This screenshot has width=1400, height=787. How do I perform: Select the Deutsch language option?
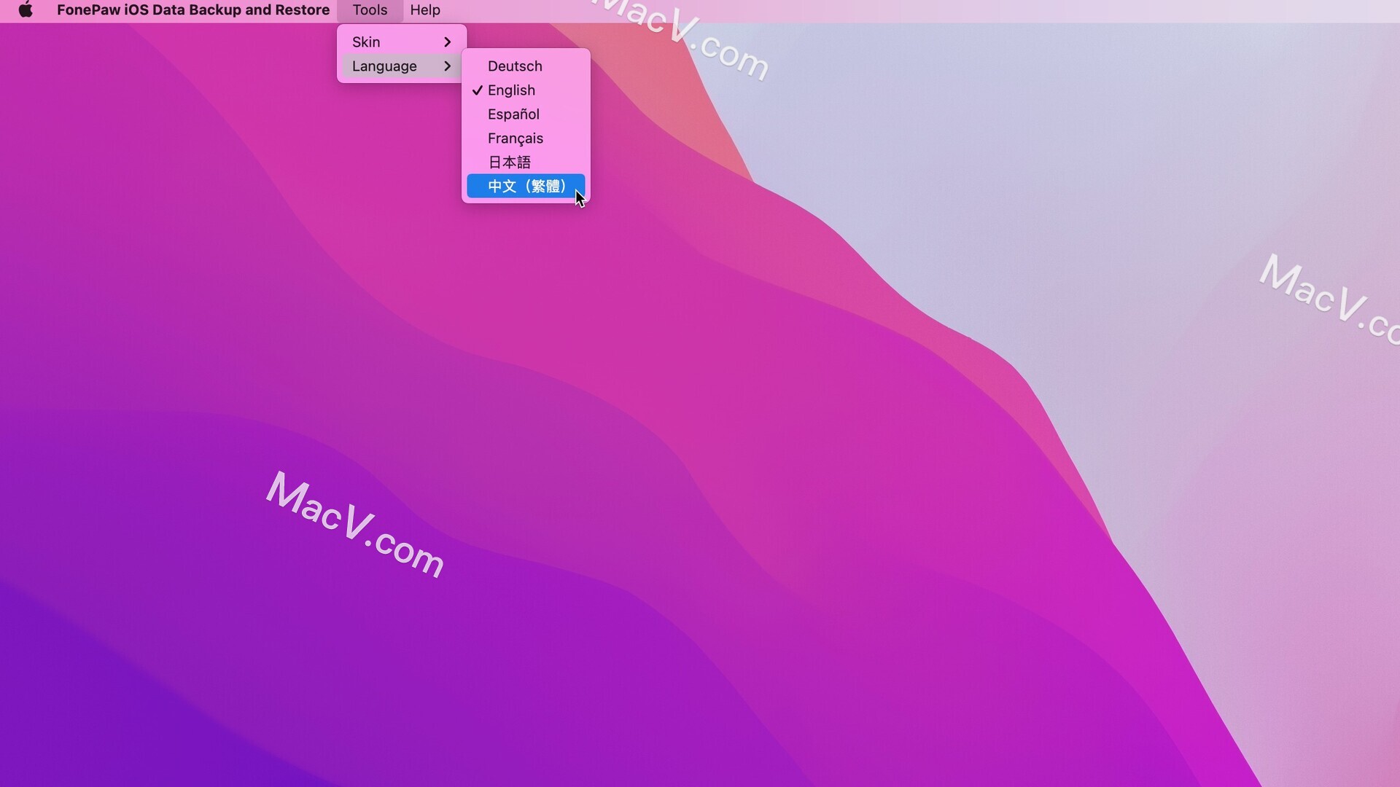coord(514,66)
